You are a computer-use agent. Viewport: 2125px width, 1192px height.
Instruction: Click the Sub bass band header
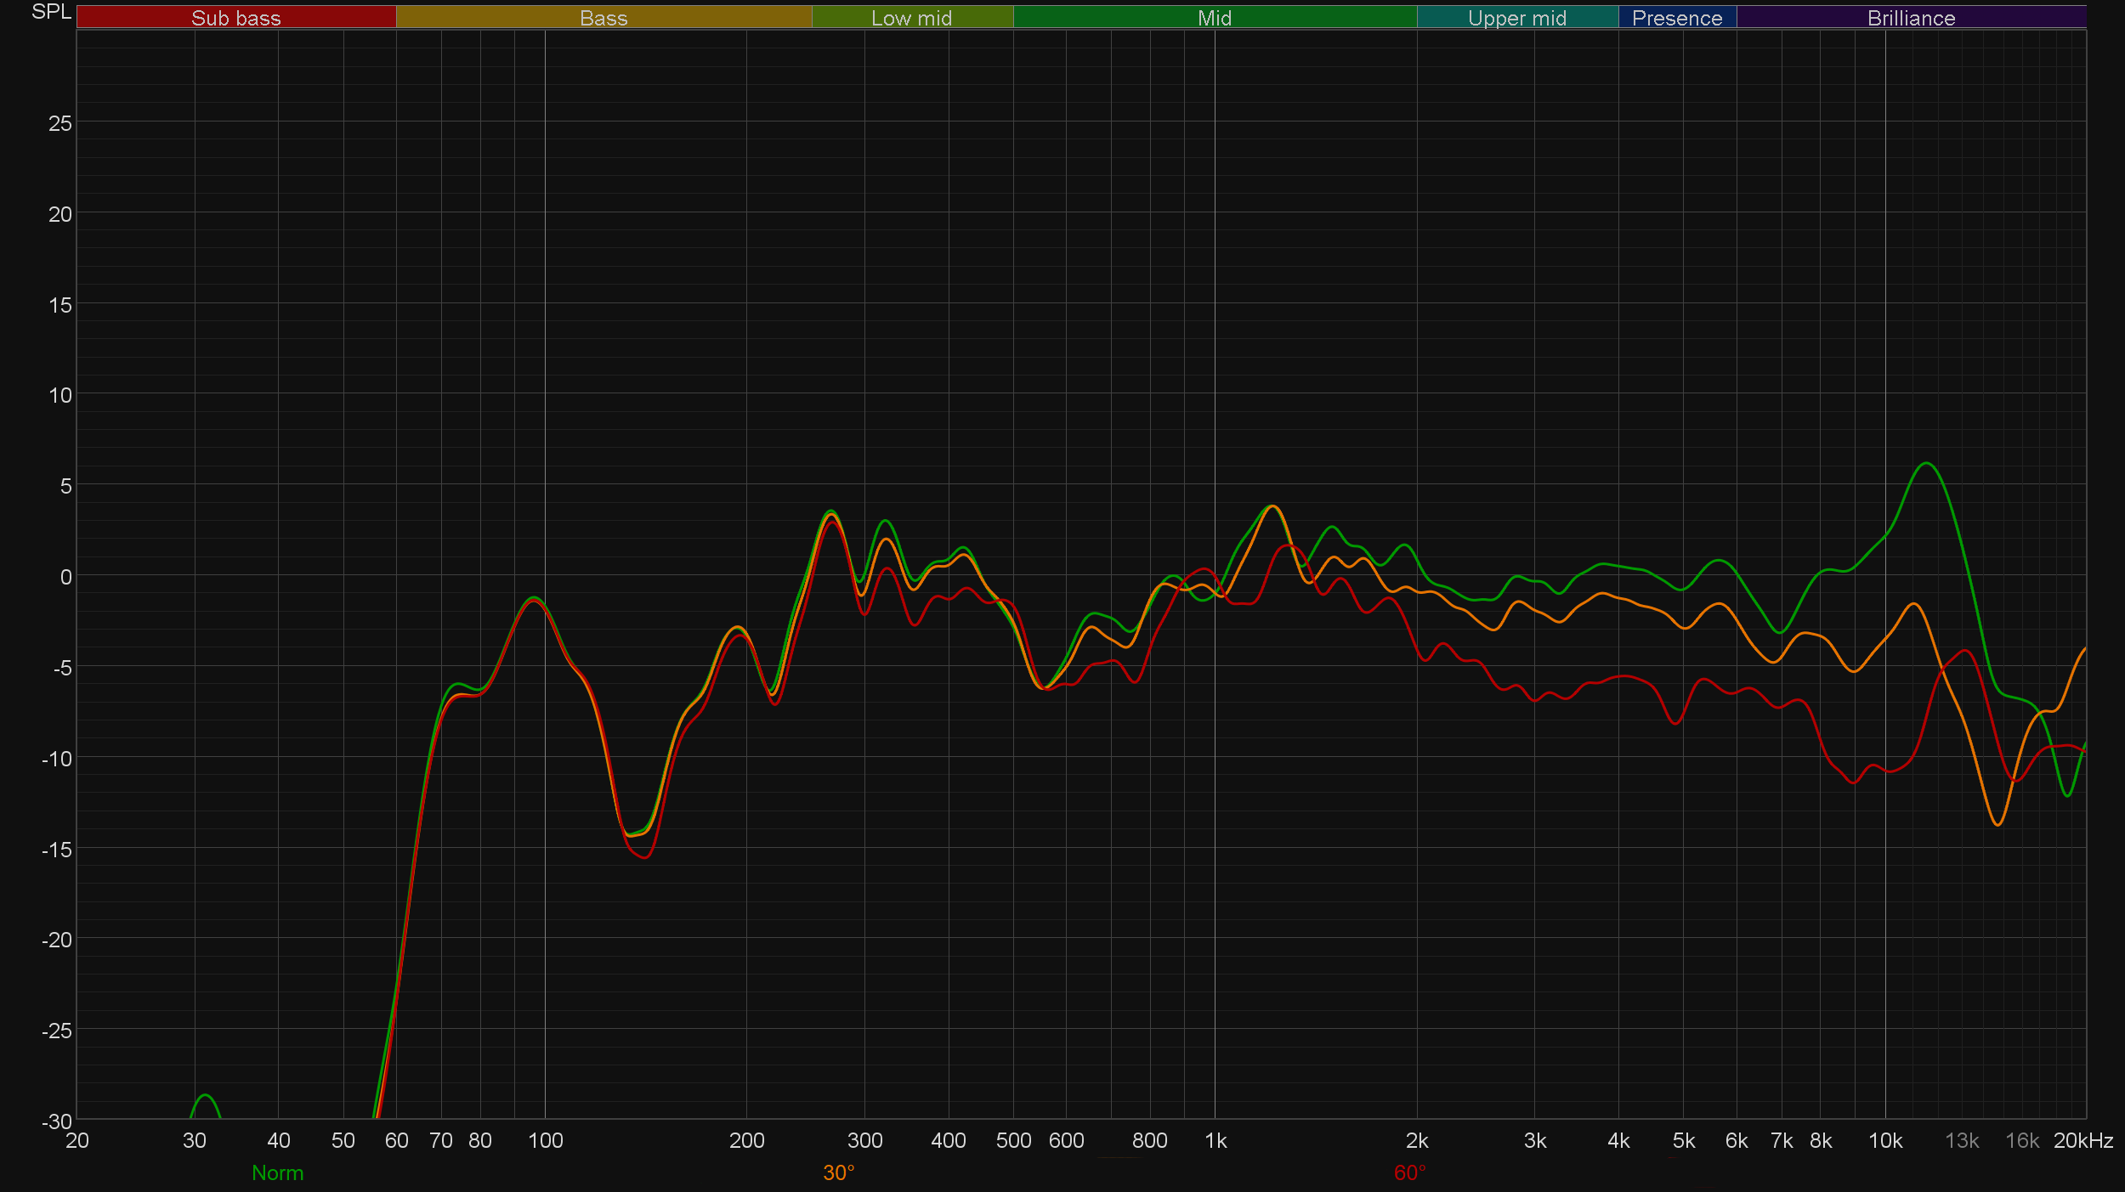[x=235, y=18]
